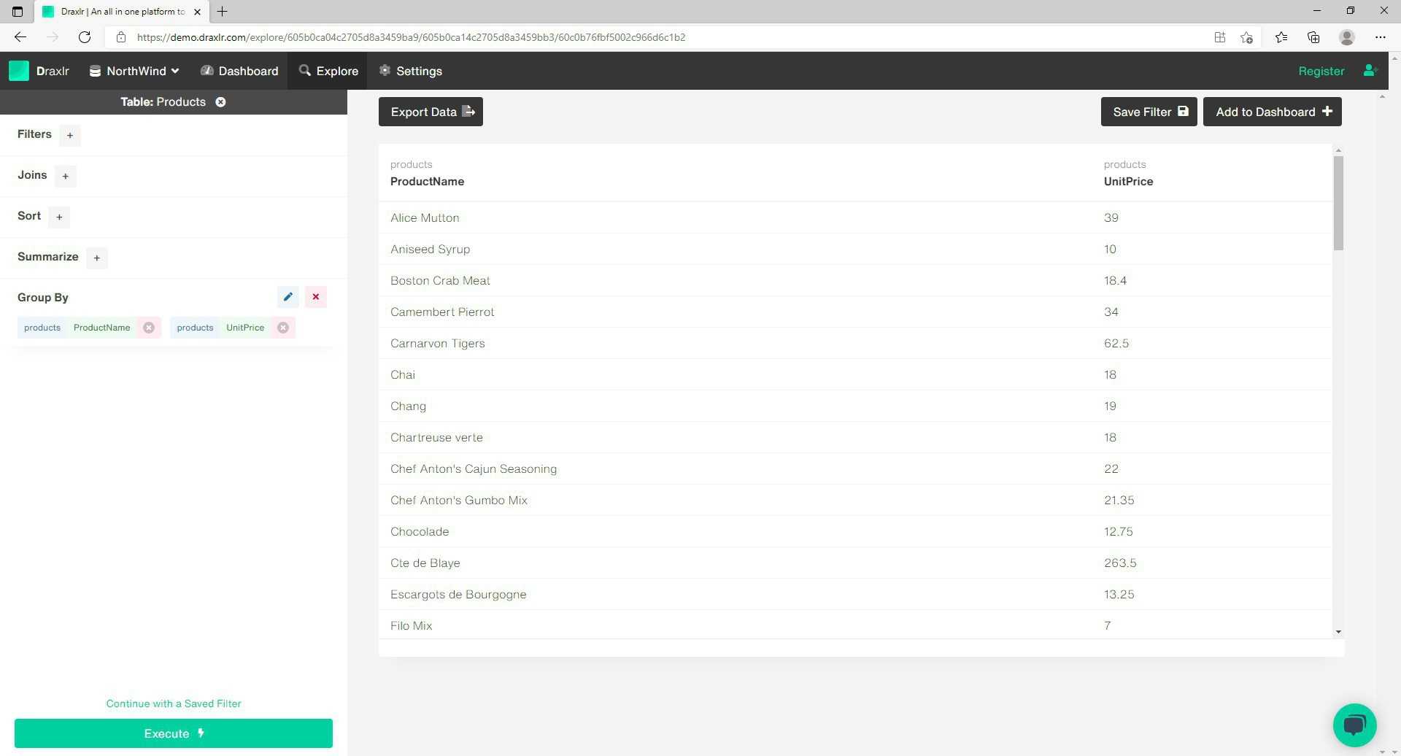Click the Register link

coord(1321,71)
